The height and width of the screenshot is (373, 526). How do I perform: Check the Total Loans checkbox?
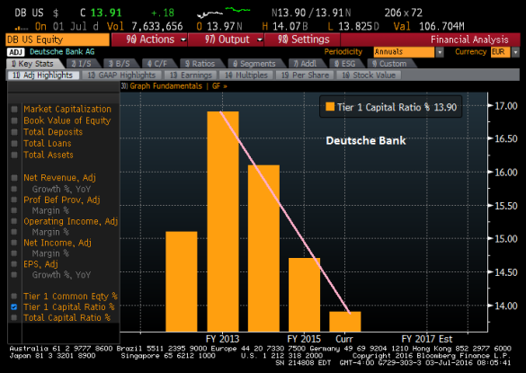[x=14, y=144]
